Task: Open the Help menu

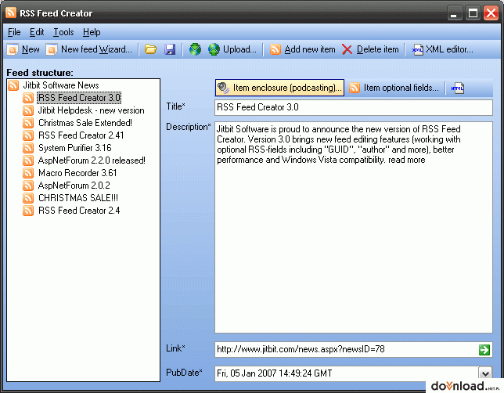Action: point(92,32)
